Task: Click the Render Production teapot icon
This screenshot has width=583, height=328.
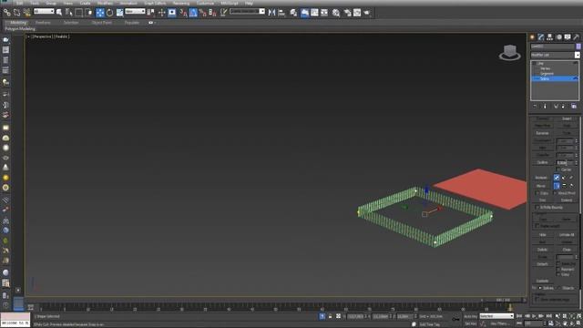Action: (367, 13)
